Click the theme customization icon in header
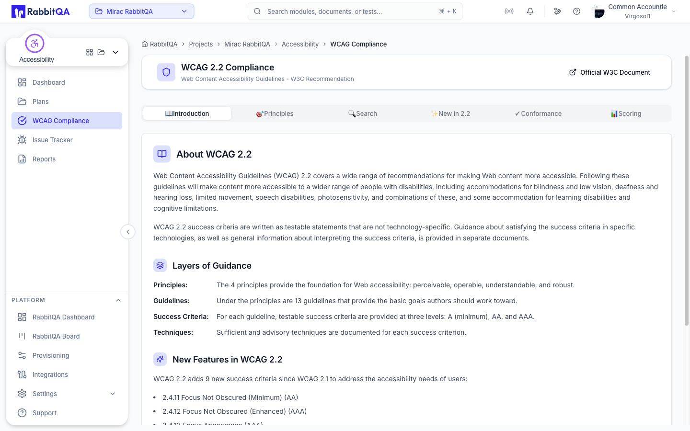 [557, 11]
